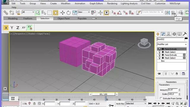Open ribbon options dropdown after Populate
Image resolution: width=190 pixels, height=107 pixels.
(94, 18)
